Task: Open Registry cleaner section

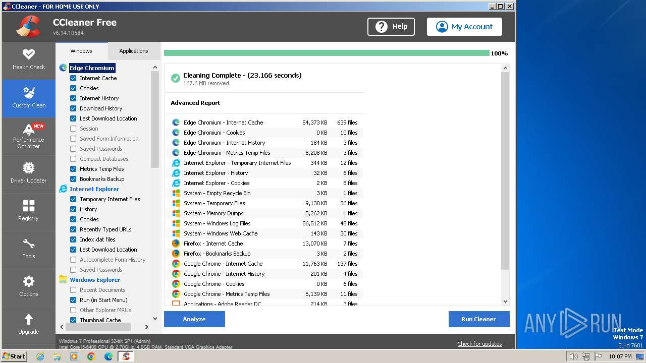Action: [29, 212]
